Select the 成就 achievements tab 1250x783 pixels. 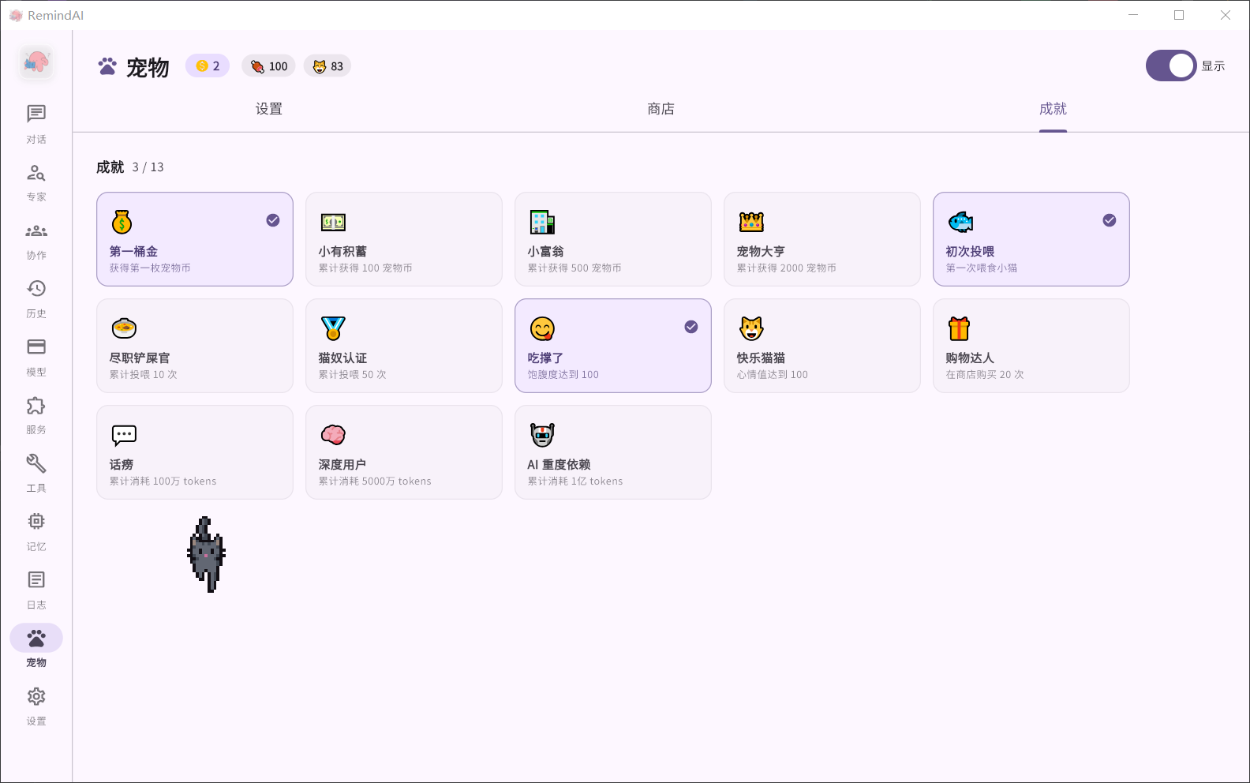[x=1053, y=109]
